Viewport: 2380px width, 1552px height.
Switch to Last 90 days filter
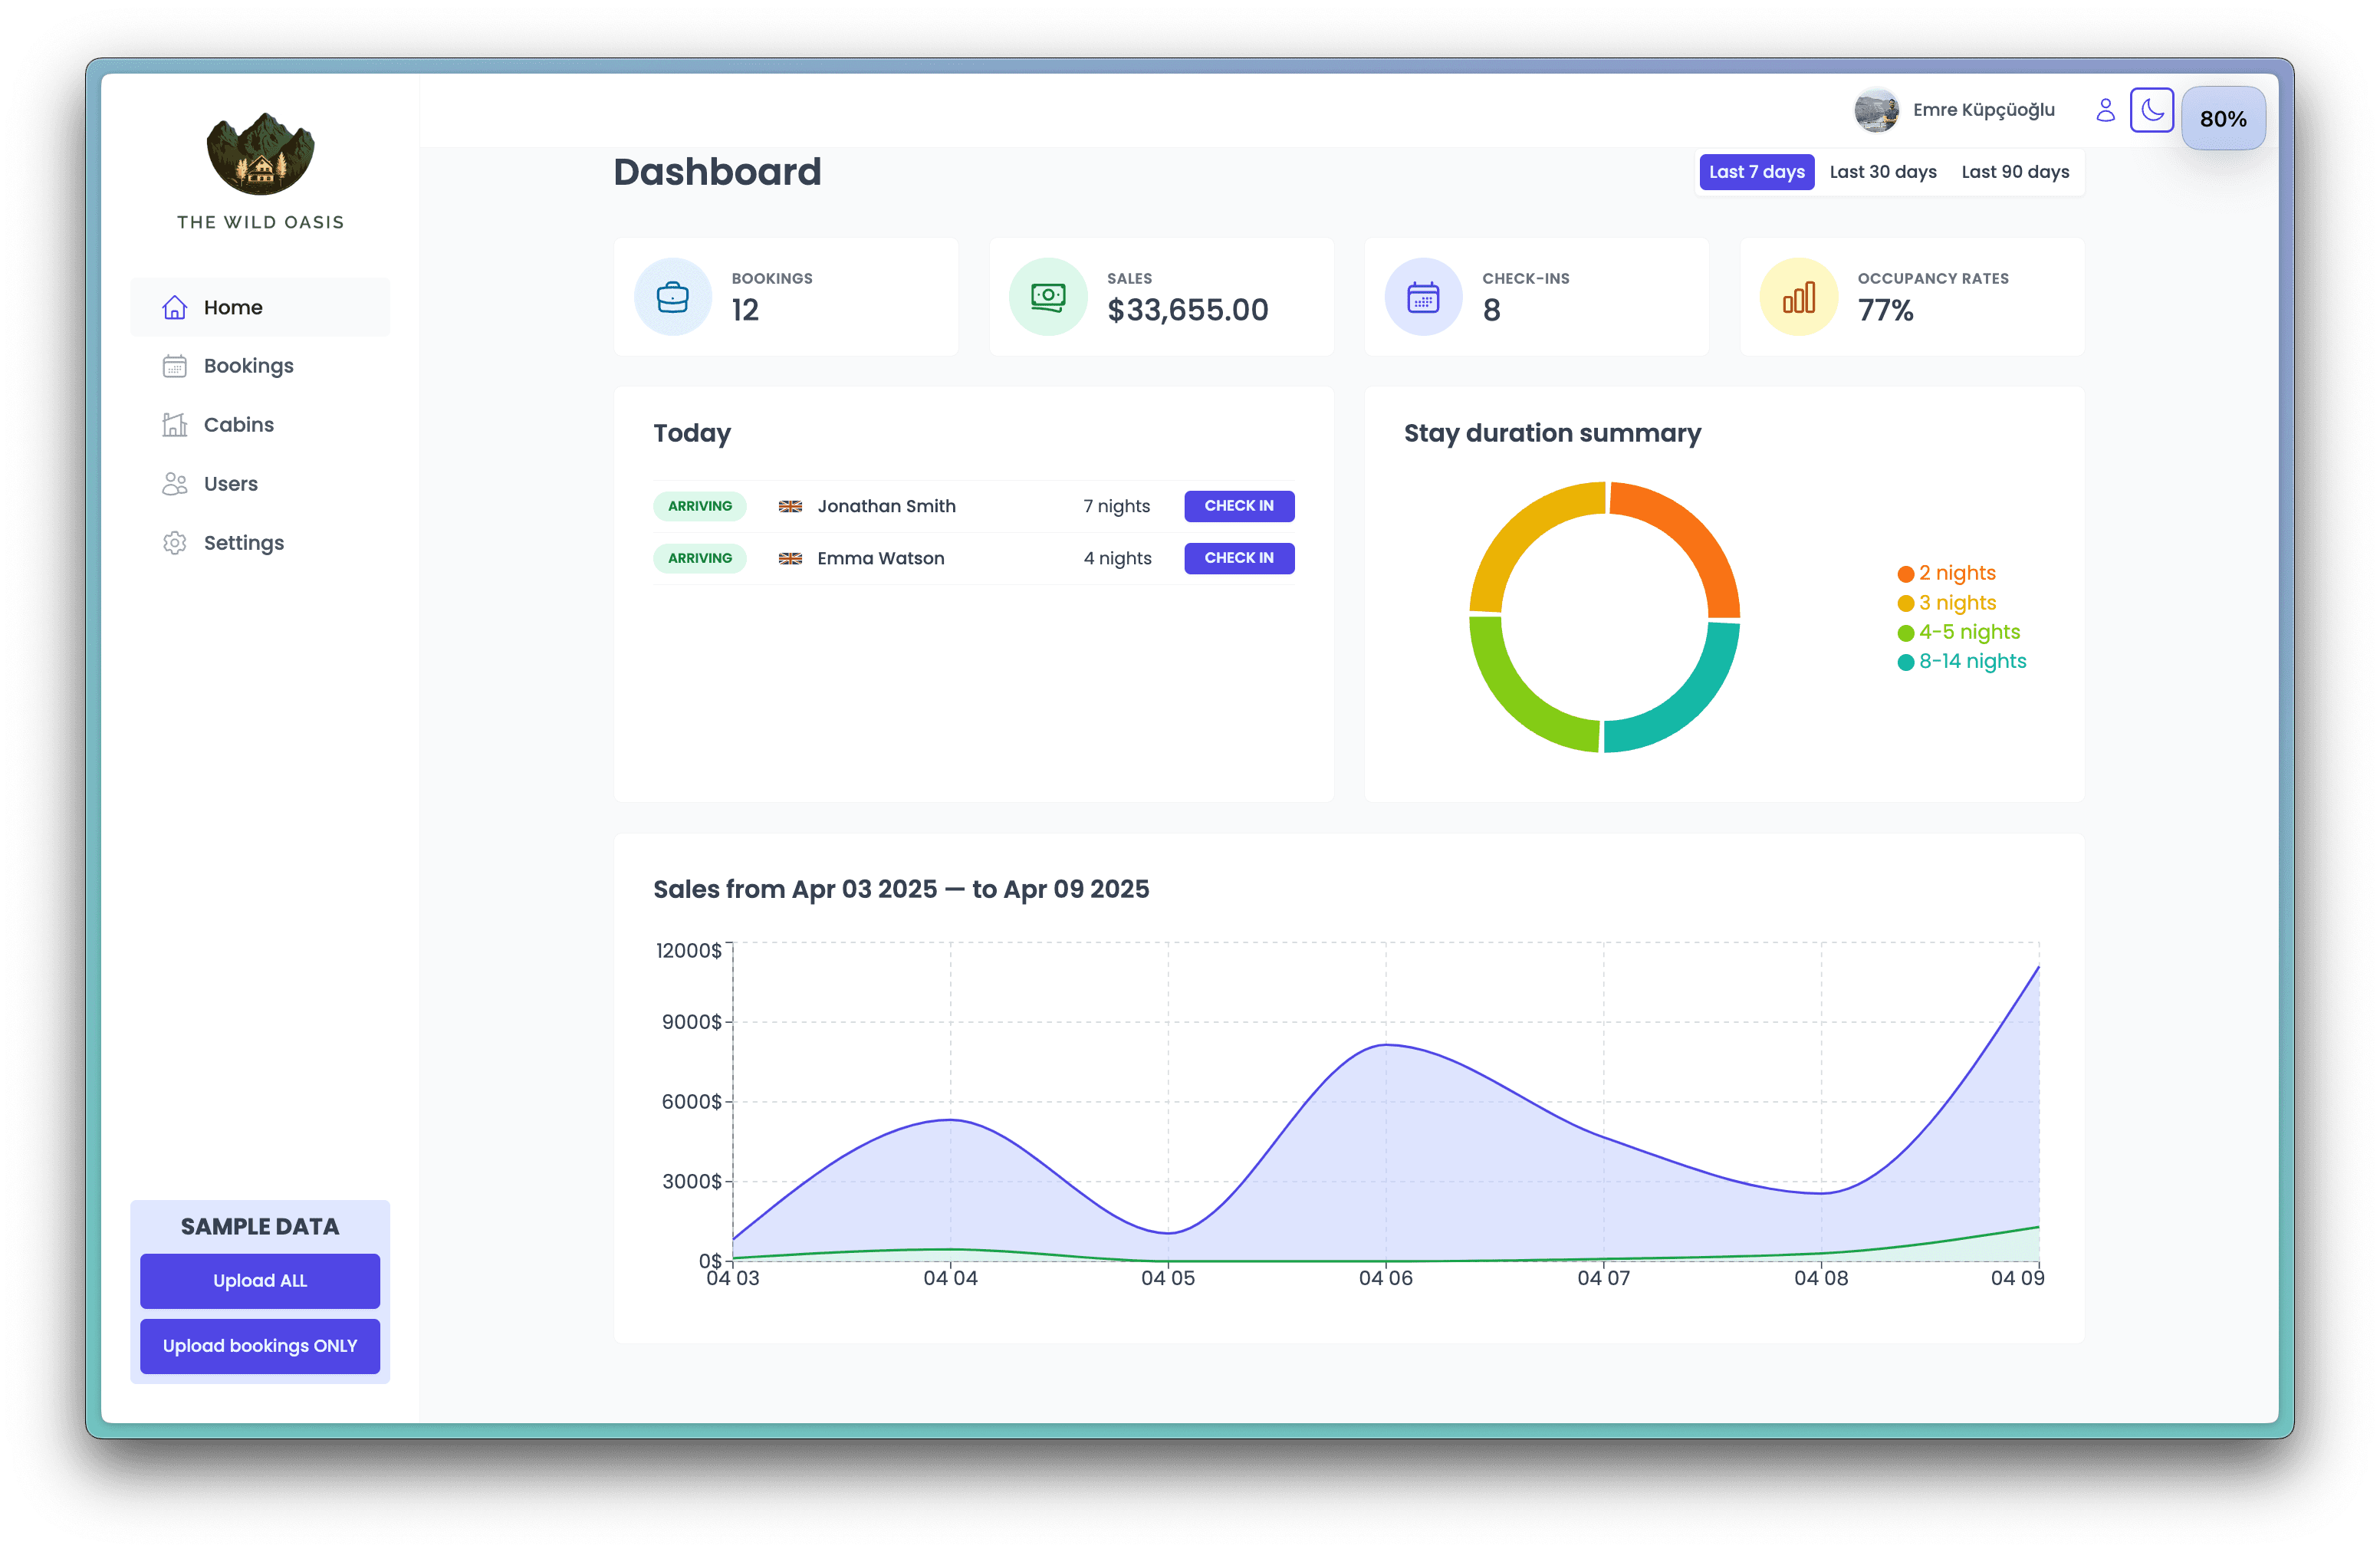point(2014,172)
